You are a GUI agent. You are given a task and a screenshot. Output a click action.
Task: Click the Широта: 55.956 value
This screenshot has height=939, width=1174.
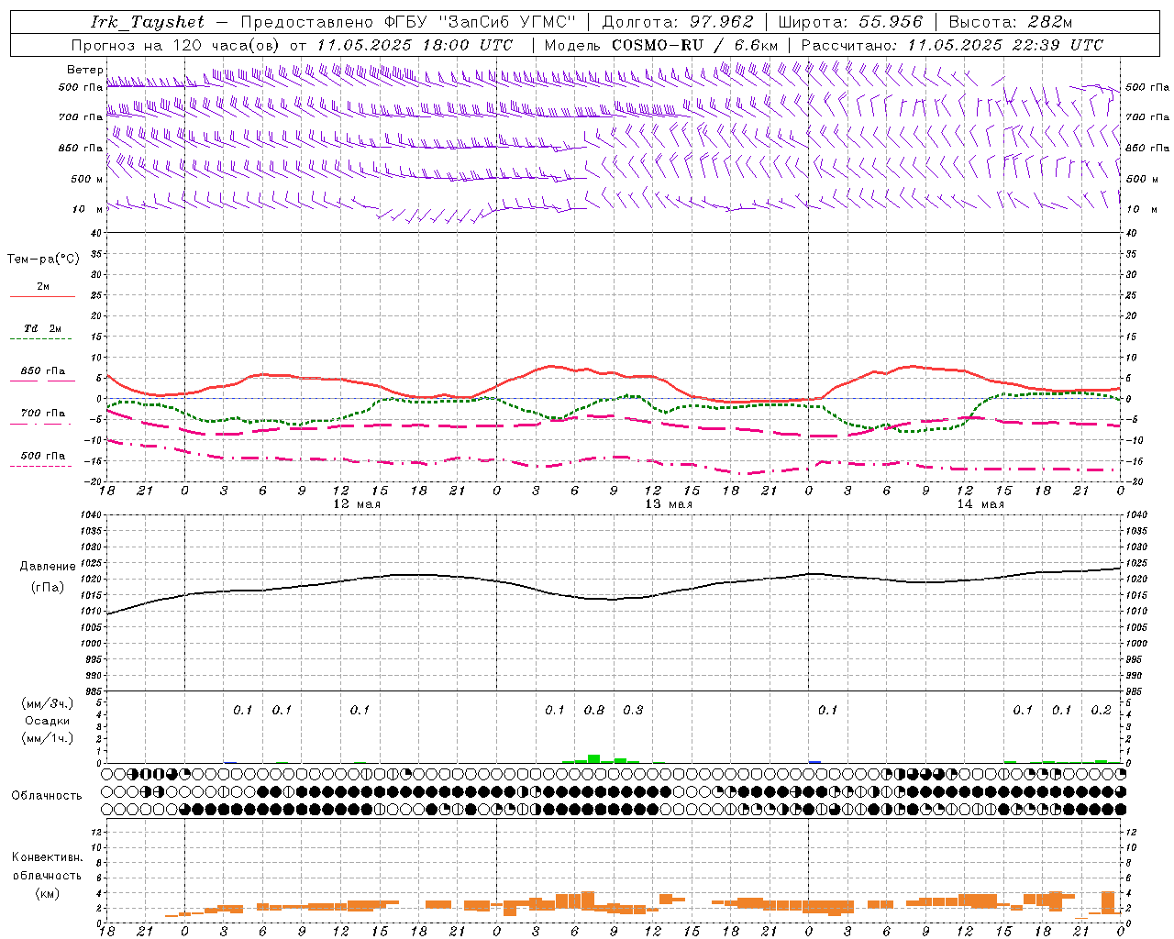(850, 22)
